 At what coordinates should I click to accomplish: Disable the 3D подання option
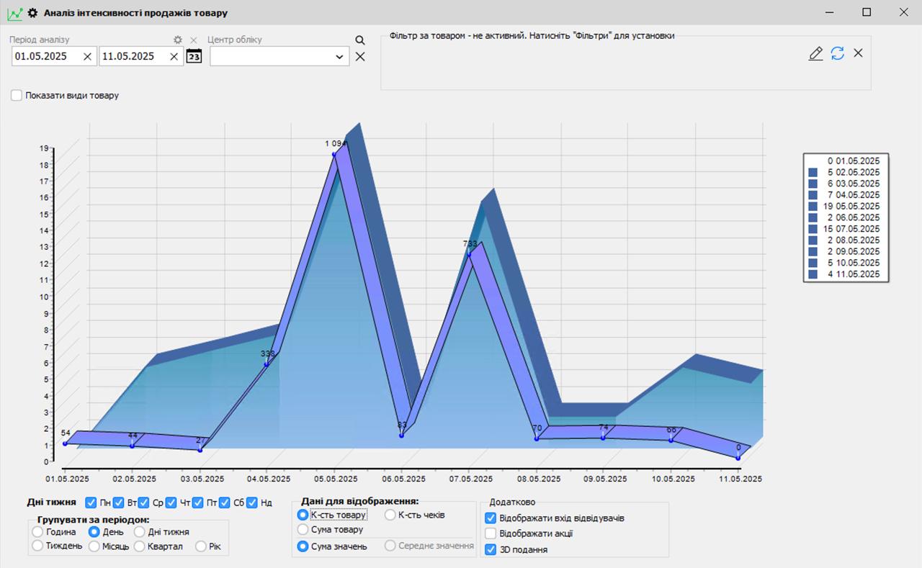491,549
